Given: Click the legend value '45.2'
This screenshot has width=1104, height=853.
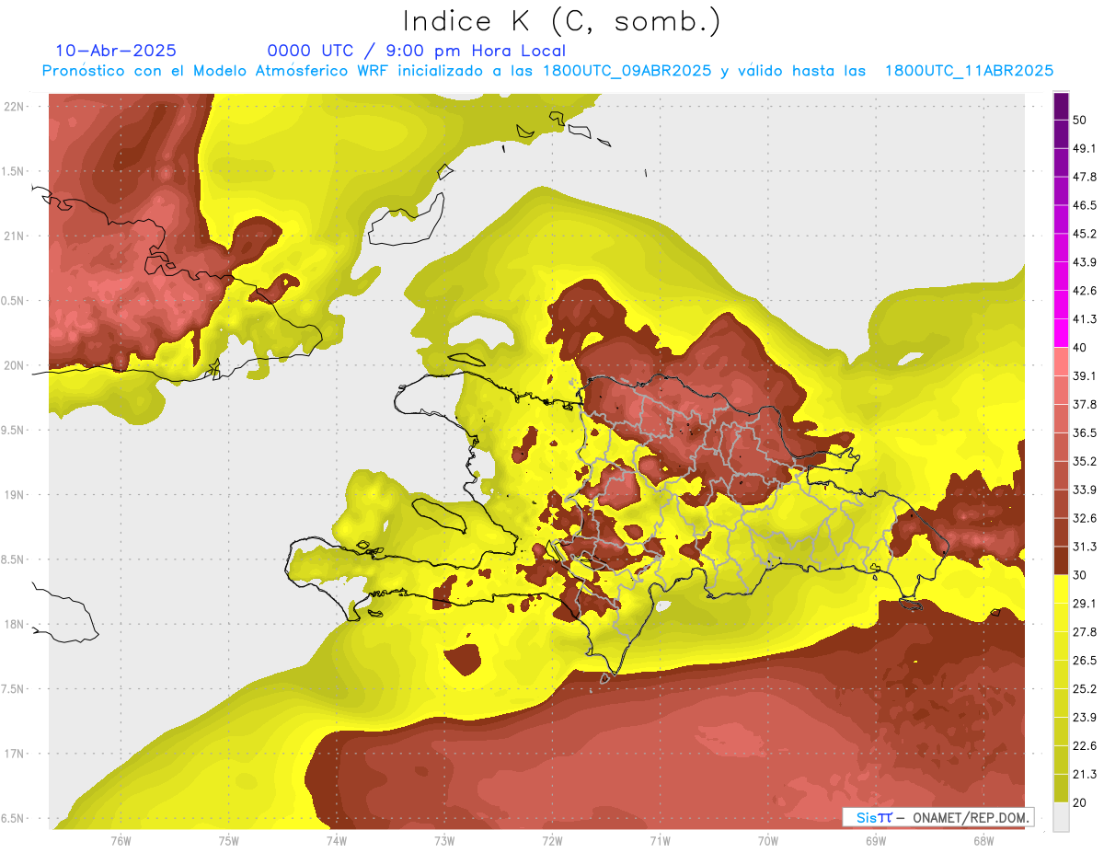Looking at the screenshot, I should click(x=1085, y=234).
